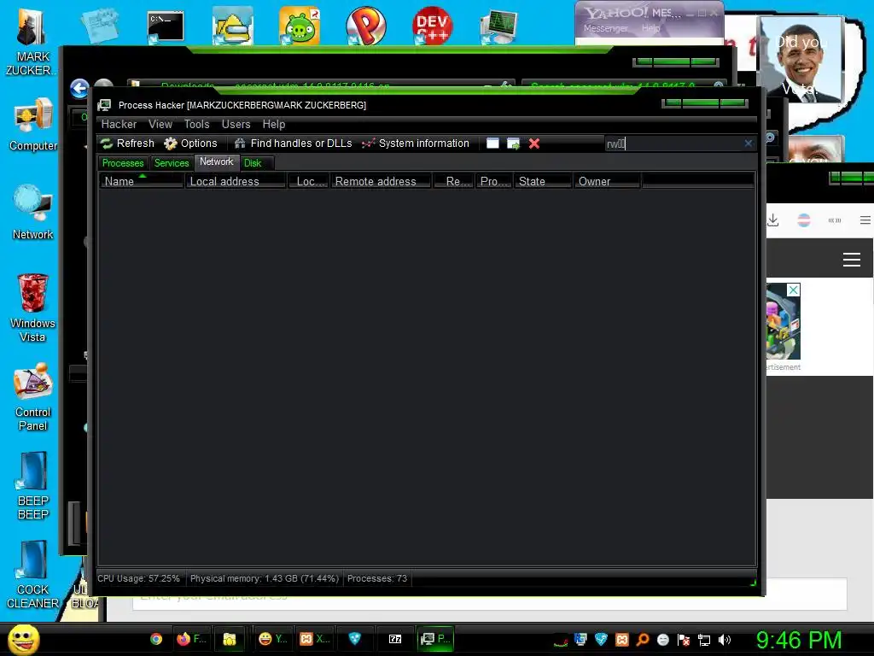Open Find handles or DLLs
Screen dimensions: 874x656
[x=294, y=143]
